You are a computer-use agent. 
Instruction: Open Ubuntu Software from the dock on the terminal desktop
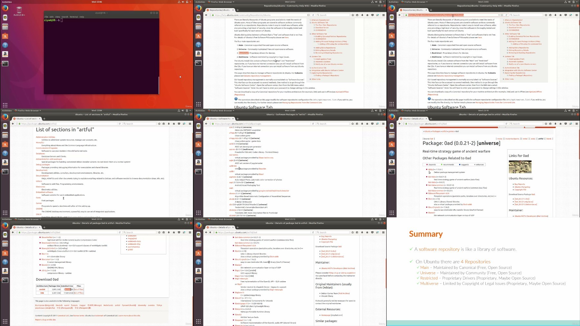[x=5, y=36]
